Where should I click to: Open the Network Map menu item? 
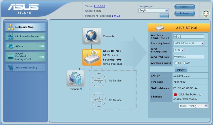tap(26, 27)
